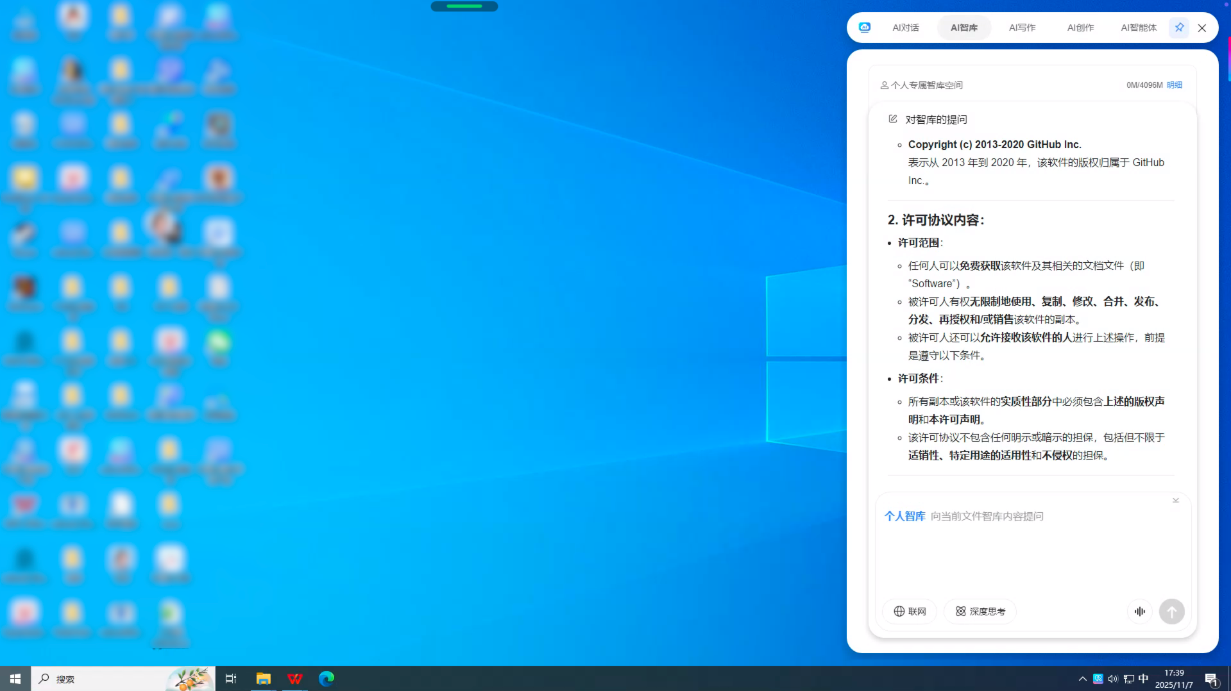Launch Microsoft Edge from the taskbar
This screenshot has height=691, width=1231.
point(327,679)
